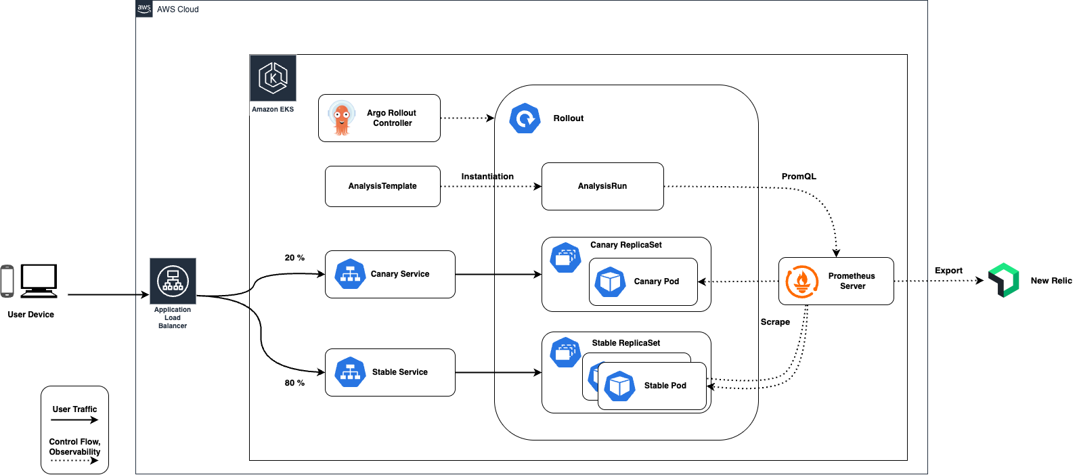1079x475 pixels.
Task: Click the User Device computer icon
Action: tap(39, 281)
